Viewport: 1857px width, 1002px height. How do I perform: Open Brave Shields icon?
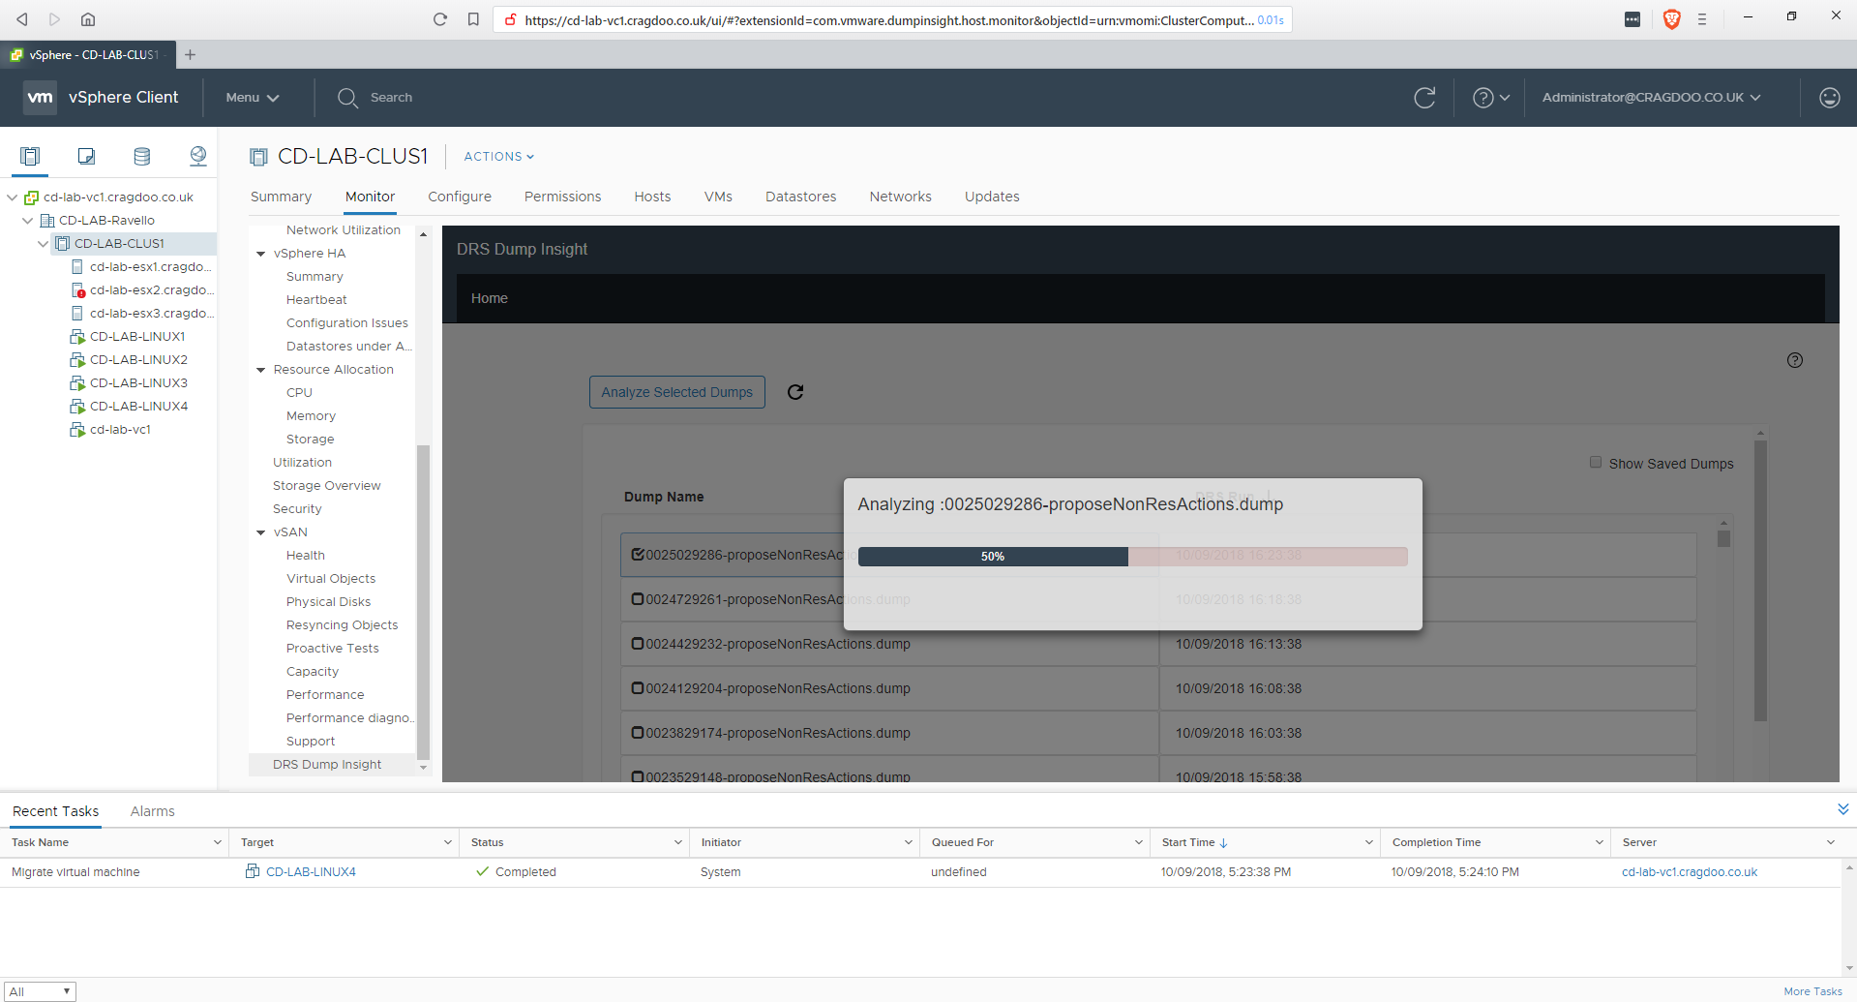pos(1671,19)
